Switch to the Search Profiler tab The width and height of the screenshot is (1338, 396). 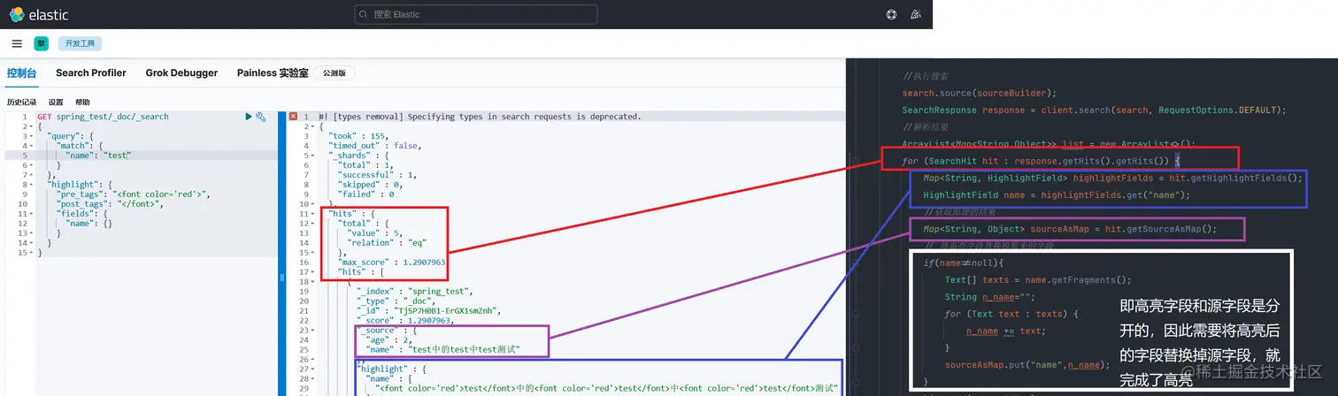[91, 73]
